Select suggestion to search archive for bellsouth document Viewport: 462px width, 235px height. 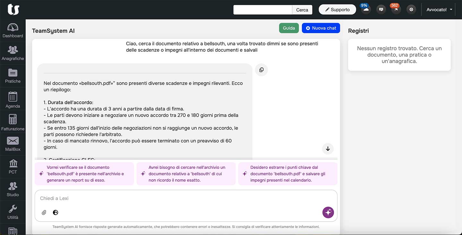(186, 174)
